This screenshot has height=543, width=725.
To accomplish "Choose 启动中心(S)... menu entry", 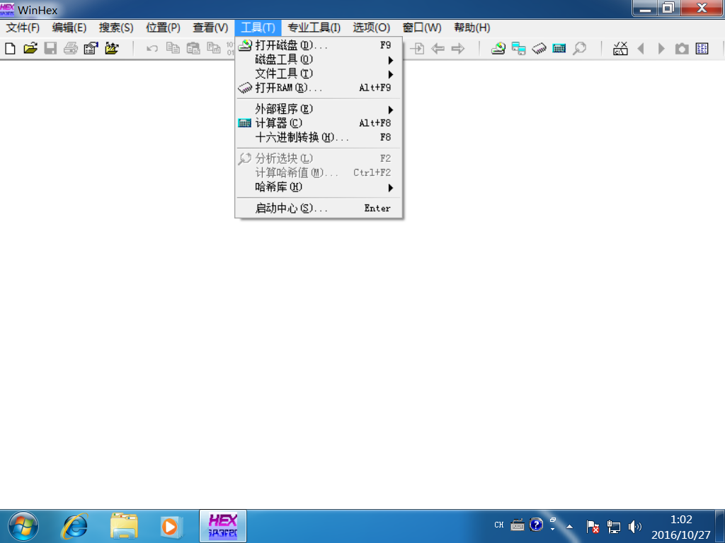I will click(x=319, y=209).
